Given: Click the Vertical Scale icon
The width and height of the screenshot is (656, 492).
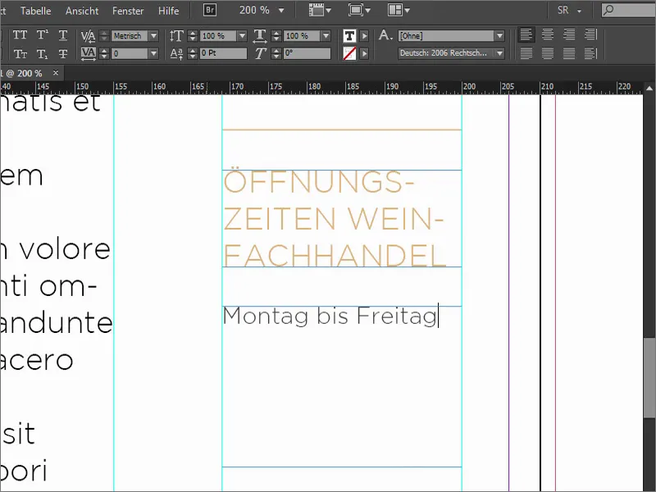Looking at the screenshot, I should 176,36.
